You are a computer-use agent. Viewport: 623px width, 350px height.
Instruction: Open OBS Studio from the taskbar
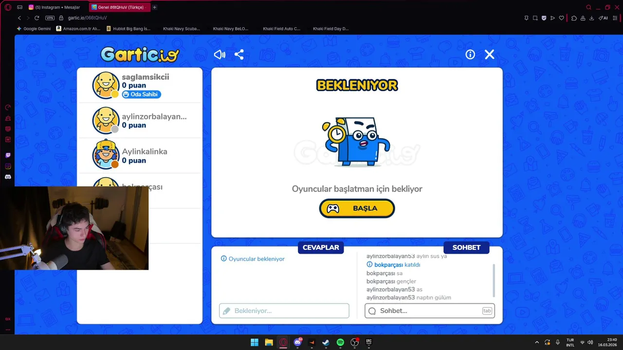click(x=355, y=342)
